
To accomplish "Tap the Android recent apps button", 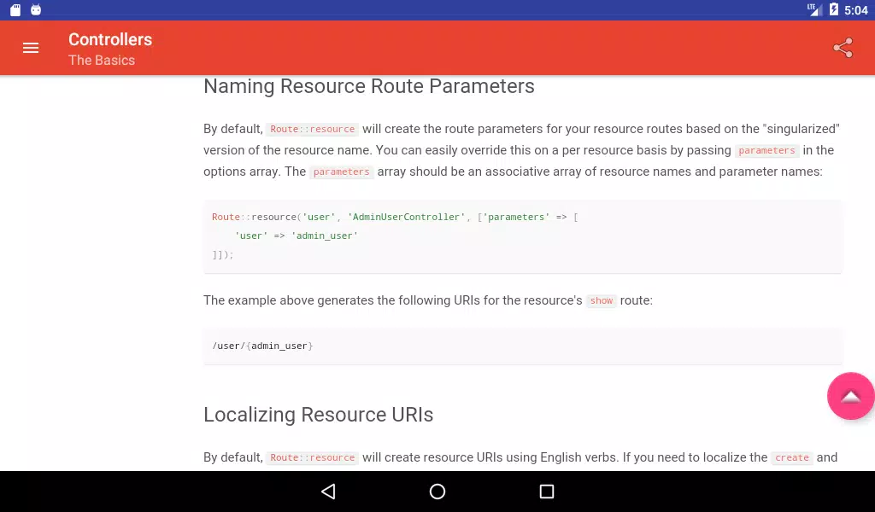I will pos(547,492).
